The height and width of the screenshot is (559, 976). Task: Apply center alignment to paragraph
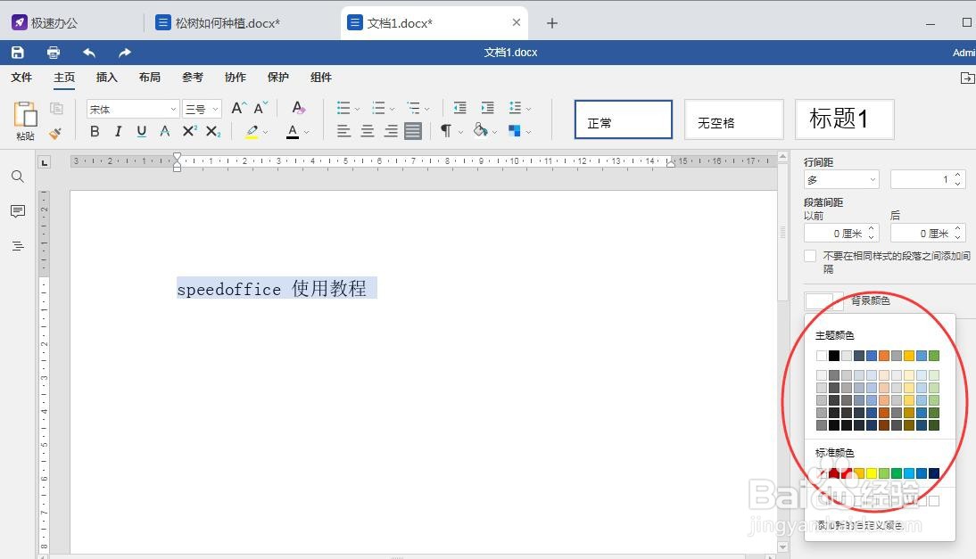(x=367, y=131)
